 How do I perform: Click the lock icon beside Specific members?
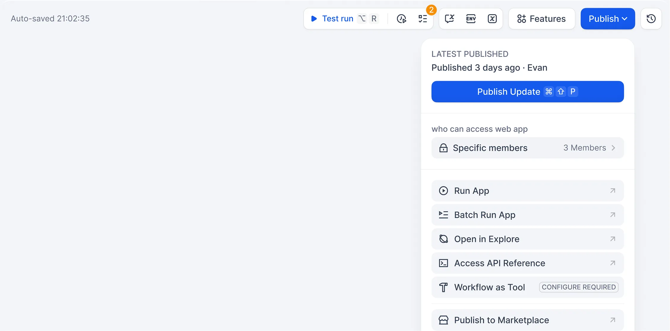click(x=443, y=148)
